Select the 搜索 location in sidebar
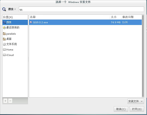The height and width of the screenshot is (115, 147). tap(15, 22)
